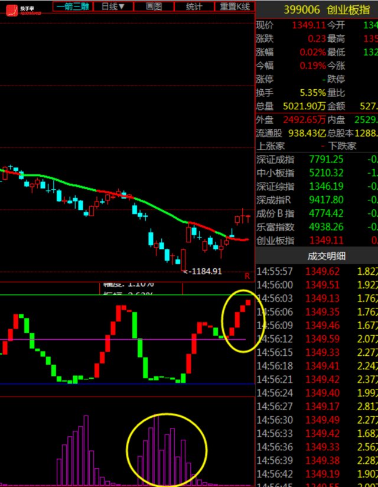The width and height of the screenshot is (378, 487).
Task: Select the trade row at 14:55:57
Action: [317, 271]
